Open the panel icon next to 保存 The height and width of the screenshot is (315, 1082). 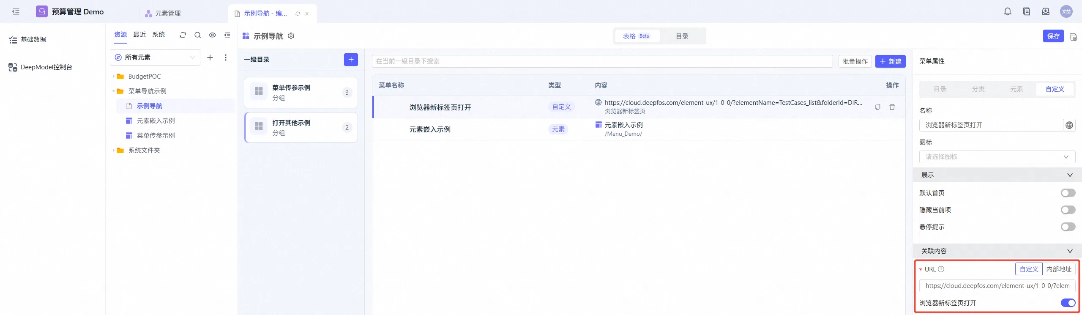(x=1073, y=37)
